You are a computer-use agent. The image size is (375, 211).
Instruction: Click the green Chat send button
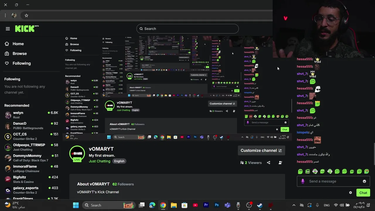point(363,193)
